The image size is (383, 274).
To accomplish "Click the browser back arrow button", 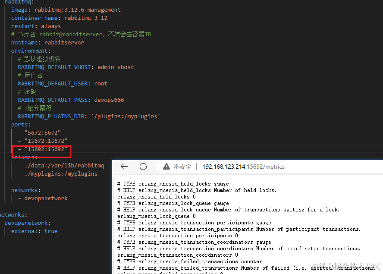I will point(124,167).
